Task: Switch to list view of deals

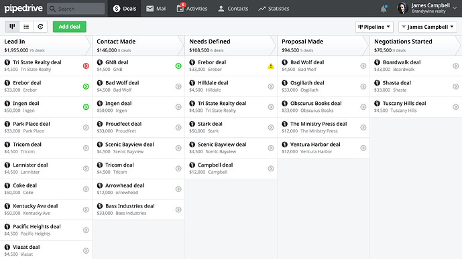Action: point(26,27)
